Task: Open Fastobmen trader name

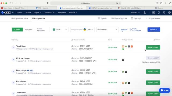Action: tap(21, 81)
